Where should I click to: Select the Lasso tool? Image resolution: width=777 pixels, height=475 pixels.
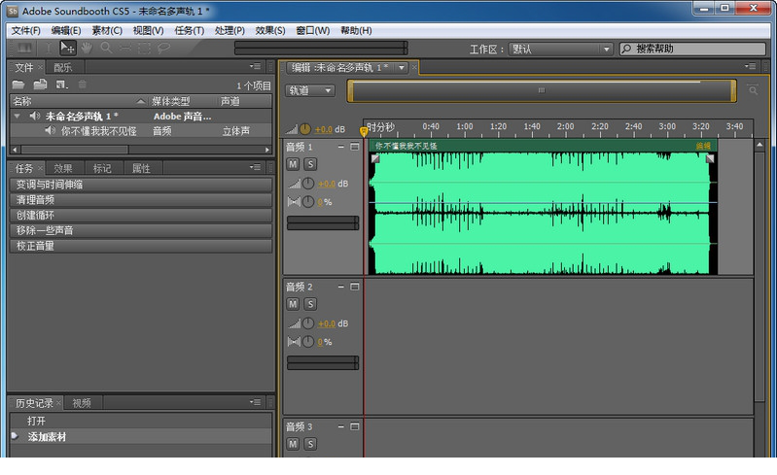(163, 48)
